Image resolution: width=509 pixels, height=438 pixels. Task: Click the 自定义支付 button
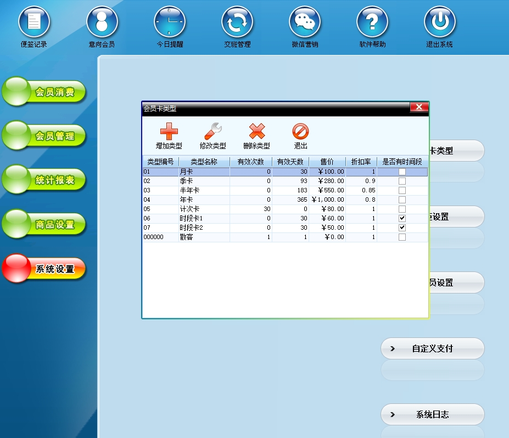[433, 348]
